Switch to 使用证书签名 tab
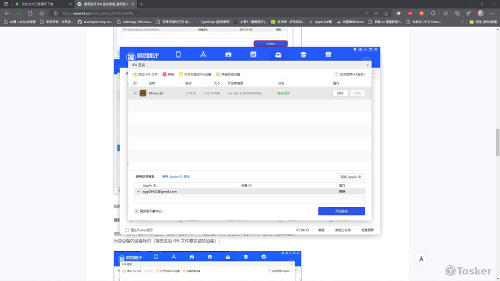 coord(145,176)
